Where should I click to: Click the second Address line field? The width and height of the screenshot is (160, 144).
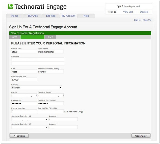pos(38,63)
